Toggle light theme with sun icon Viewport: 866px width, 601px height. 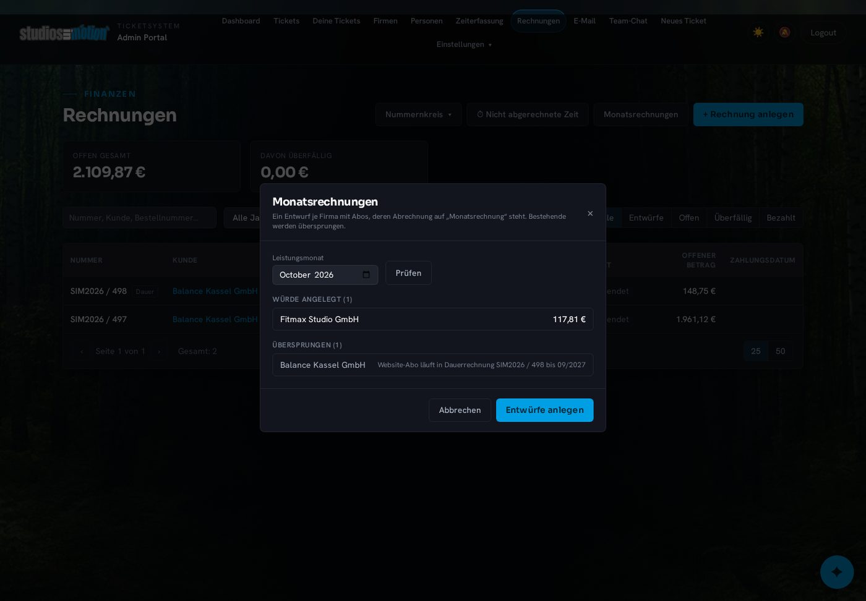pos(758,32)
